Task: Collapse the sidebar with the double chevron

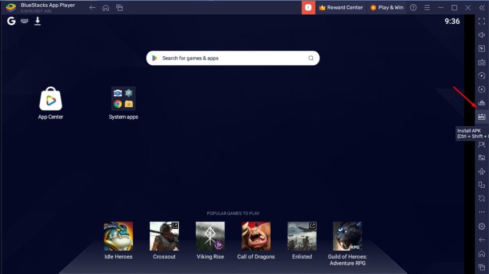Action: click(x=482, y=8)
